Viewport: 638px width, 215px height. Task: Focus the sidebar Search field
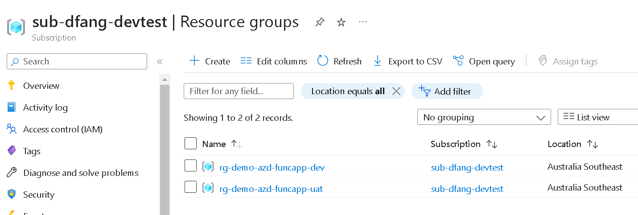pyautogui.click(x=77, y=61)
